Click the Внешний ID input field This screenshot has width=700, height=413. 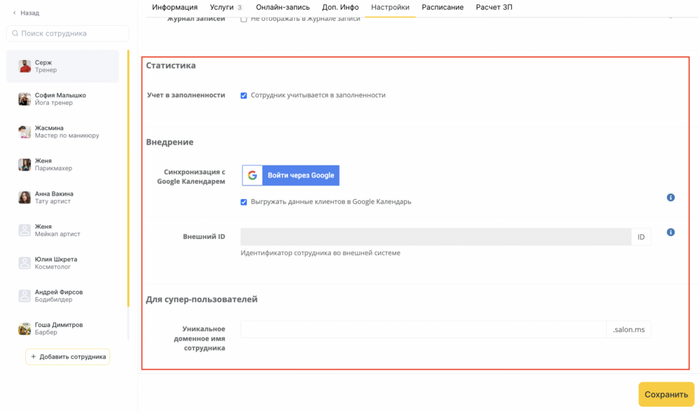pyautogui.click(x=435, y=237)
